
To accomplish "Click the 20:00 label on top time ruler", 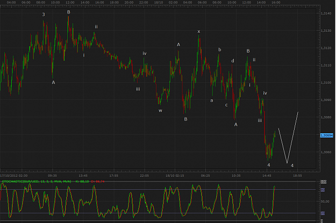I will pos(129,3).
